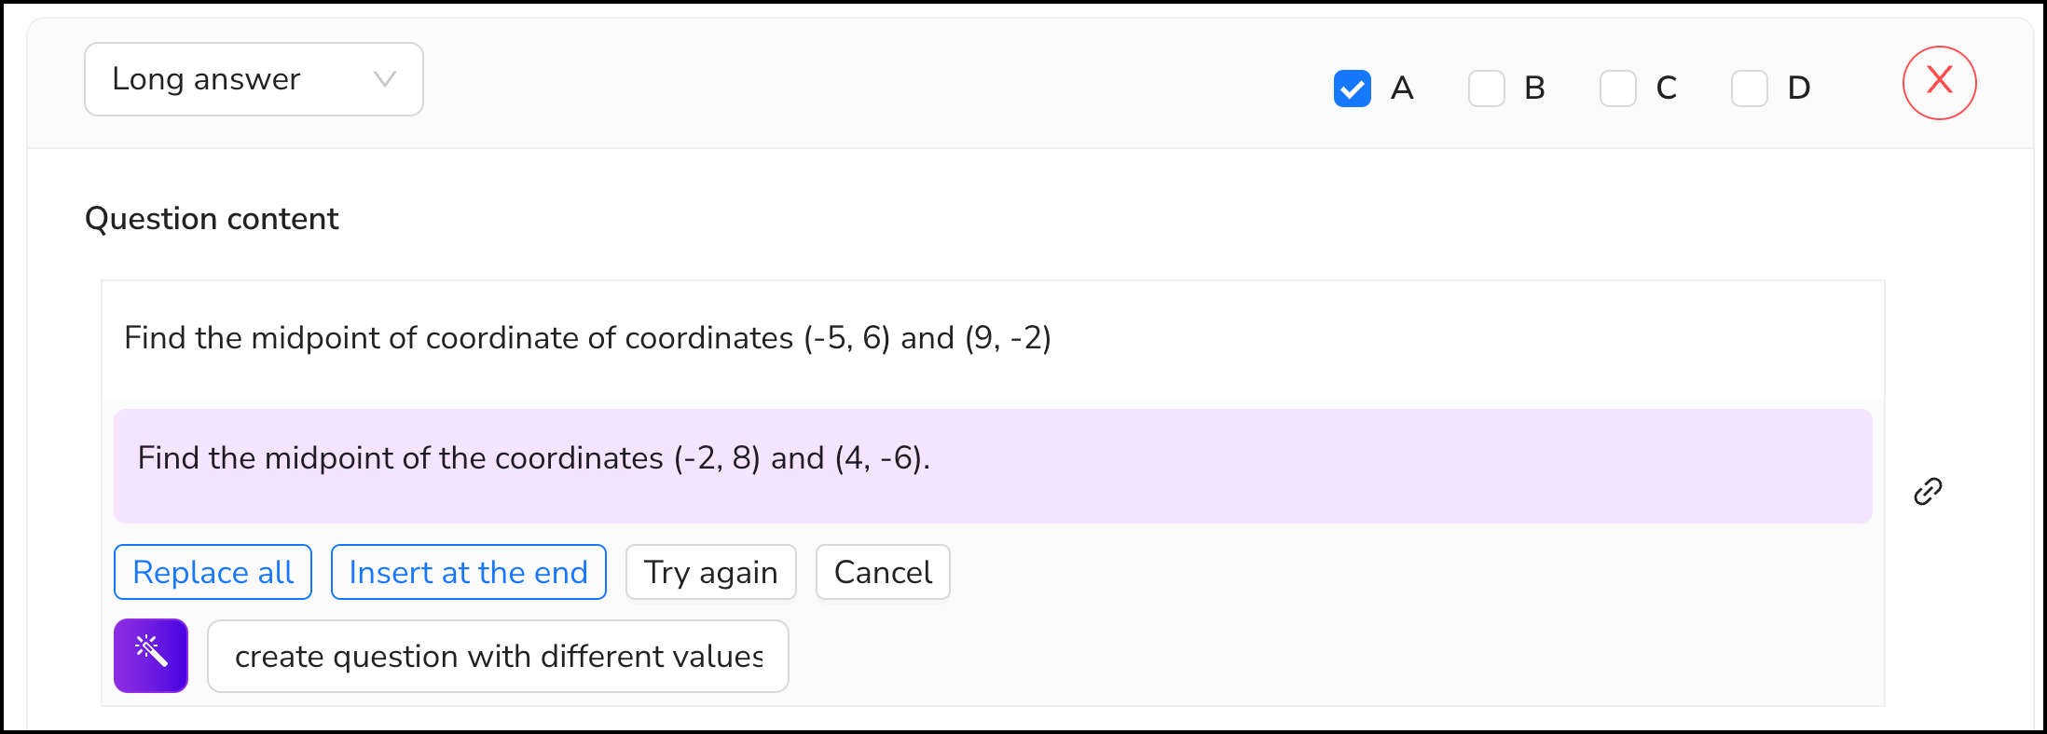
Task: Click Try again to regenerate
Action: tap(711, 572)
